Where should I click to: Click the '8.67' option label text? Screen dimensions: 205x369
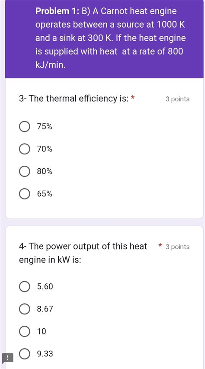click(x=45, y=309)
